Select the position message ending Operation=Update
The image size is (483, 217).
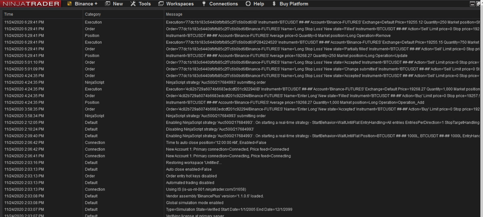tap(287, 56)
